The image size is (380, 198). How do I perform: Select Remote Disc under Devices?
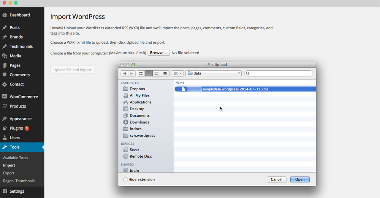click(140, 156)
